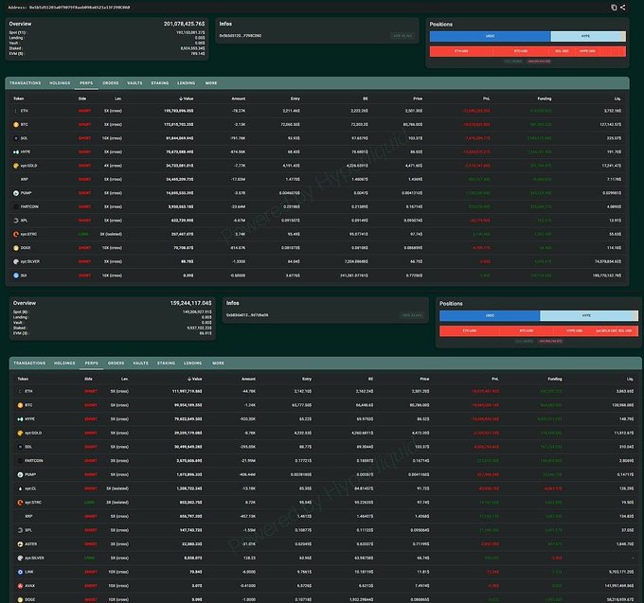Click XPL icon in the 633,739.99$ row
Image resolution: width=644 pixels, height=603 pixels.
click(16, 221)
